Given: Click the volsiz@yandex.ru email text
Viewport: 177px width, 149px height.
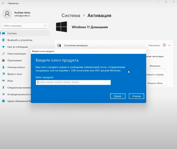Looking at the screenshot, I should pyautogui.click(x=22, y=16).
